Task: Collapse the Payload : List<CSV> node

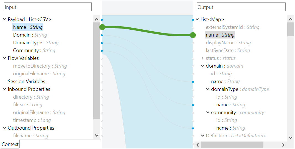Action: [5, 19]
